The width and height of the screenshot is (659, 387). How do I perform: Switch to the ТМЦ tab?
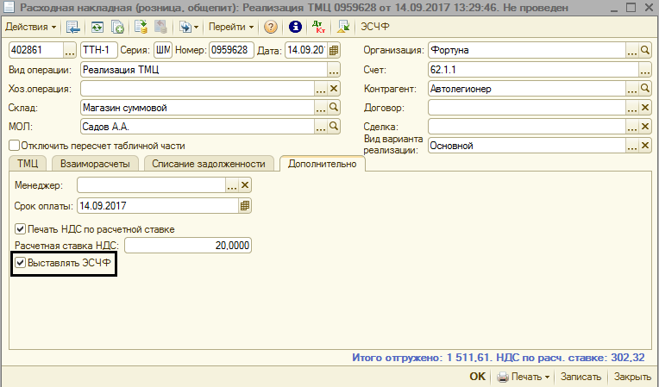[x=28, y=163]
